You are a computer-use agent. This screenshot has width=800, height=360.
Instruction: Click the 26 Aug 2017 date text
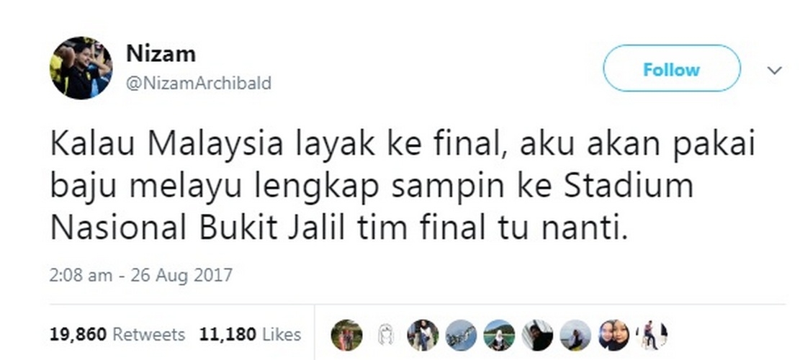[181, 275]
